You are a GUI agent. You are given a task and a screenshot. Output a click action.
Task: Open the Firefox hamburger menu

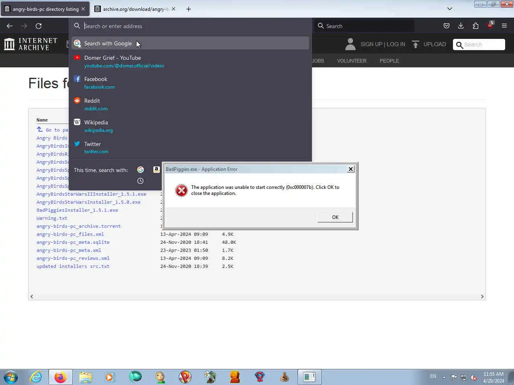tap(504, 26)
